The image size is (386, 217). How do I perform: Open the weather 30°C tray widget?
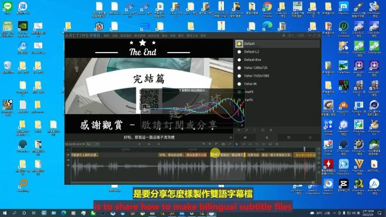point(320,213)
